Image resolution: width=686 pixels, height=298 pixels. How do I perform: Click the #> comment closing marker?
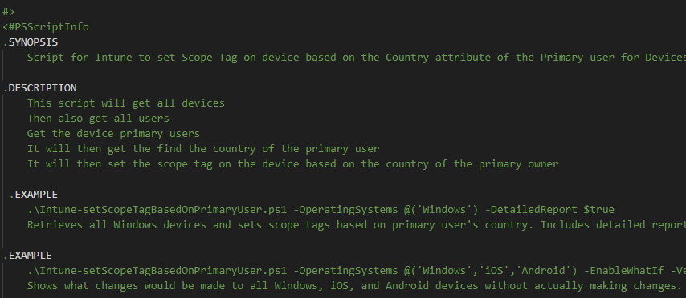coord(9,12)
